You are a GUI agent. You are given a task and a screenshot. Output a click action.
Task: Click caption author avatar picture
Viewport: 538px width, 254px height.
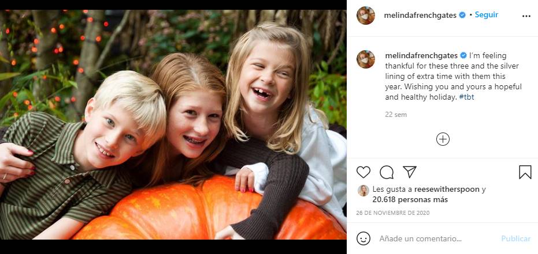tap(366, 59)
